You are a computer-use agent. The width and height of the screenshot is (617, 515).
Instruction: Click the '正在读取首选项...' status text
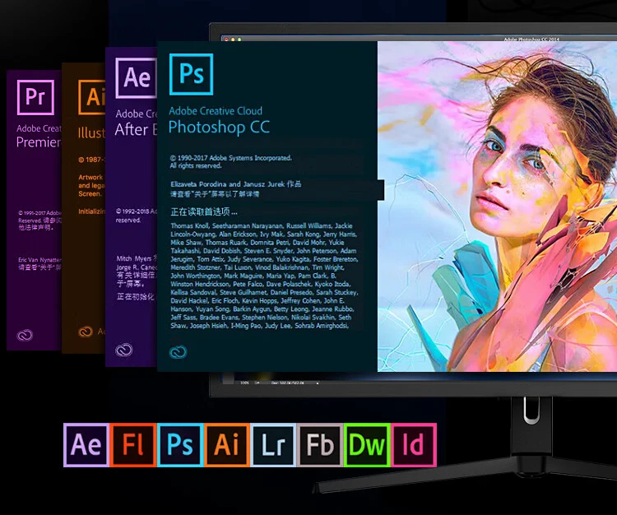[204, 212]
